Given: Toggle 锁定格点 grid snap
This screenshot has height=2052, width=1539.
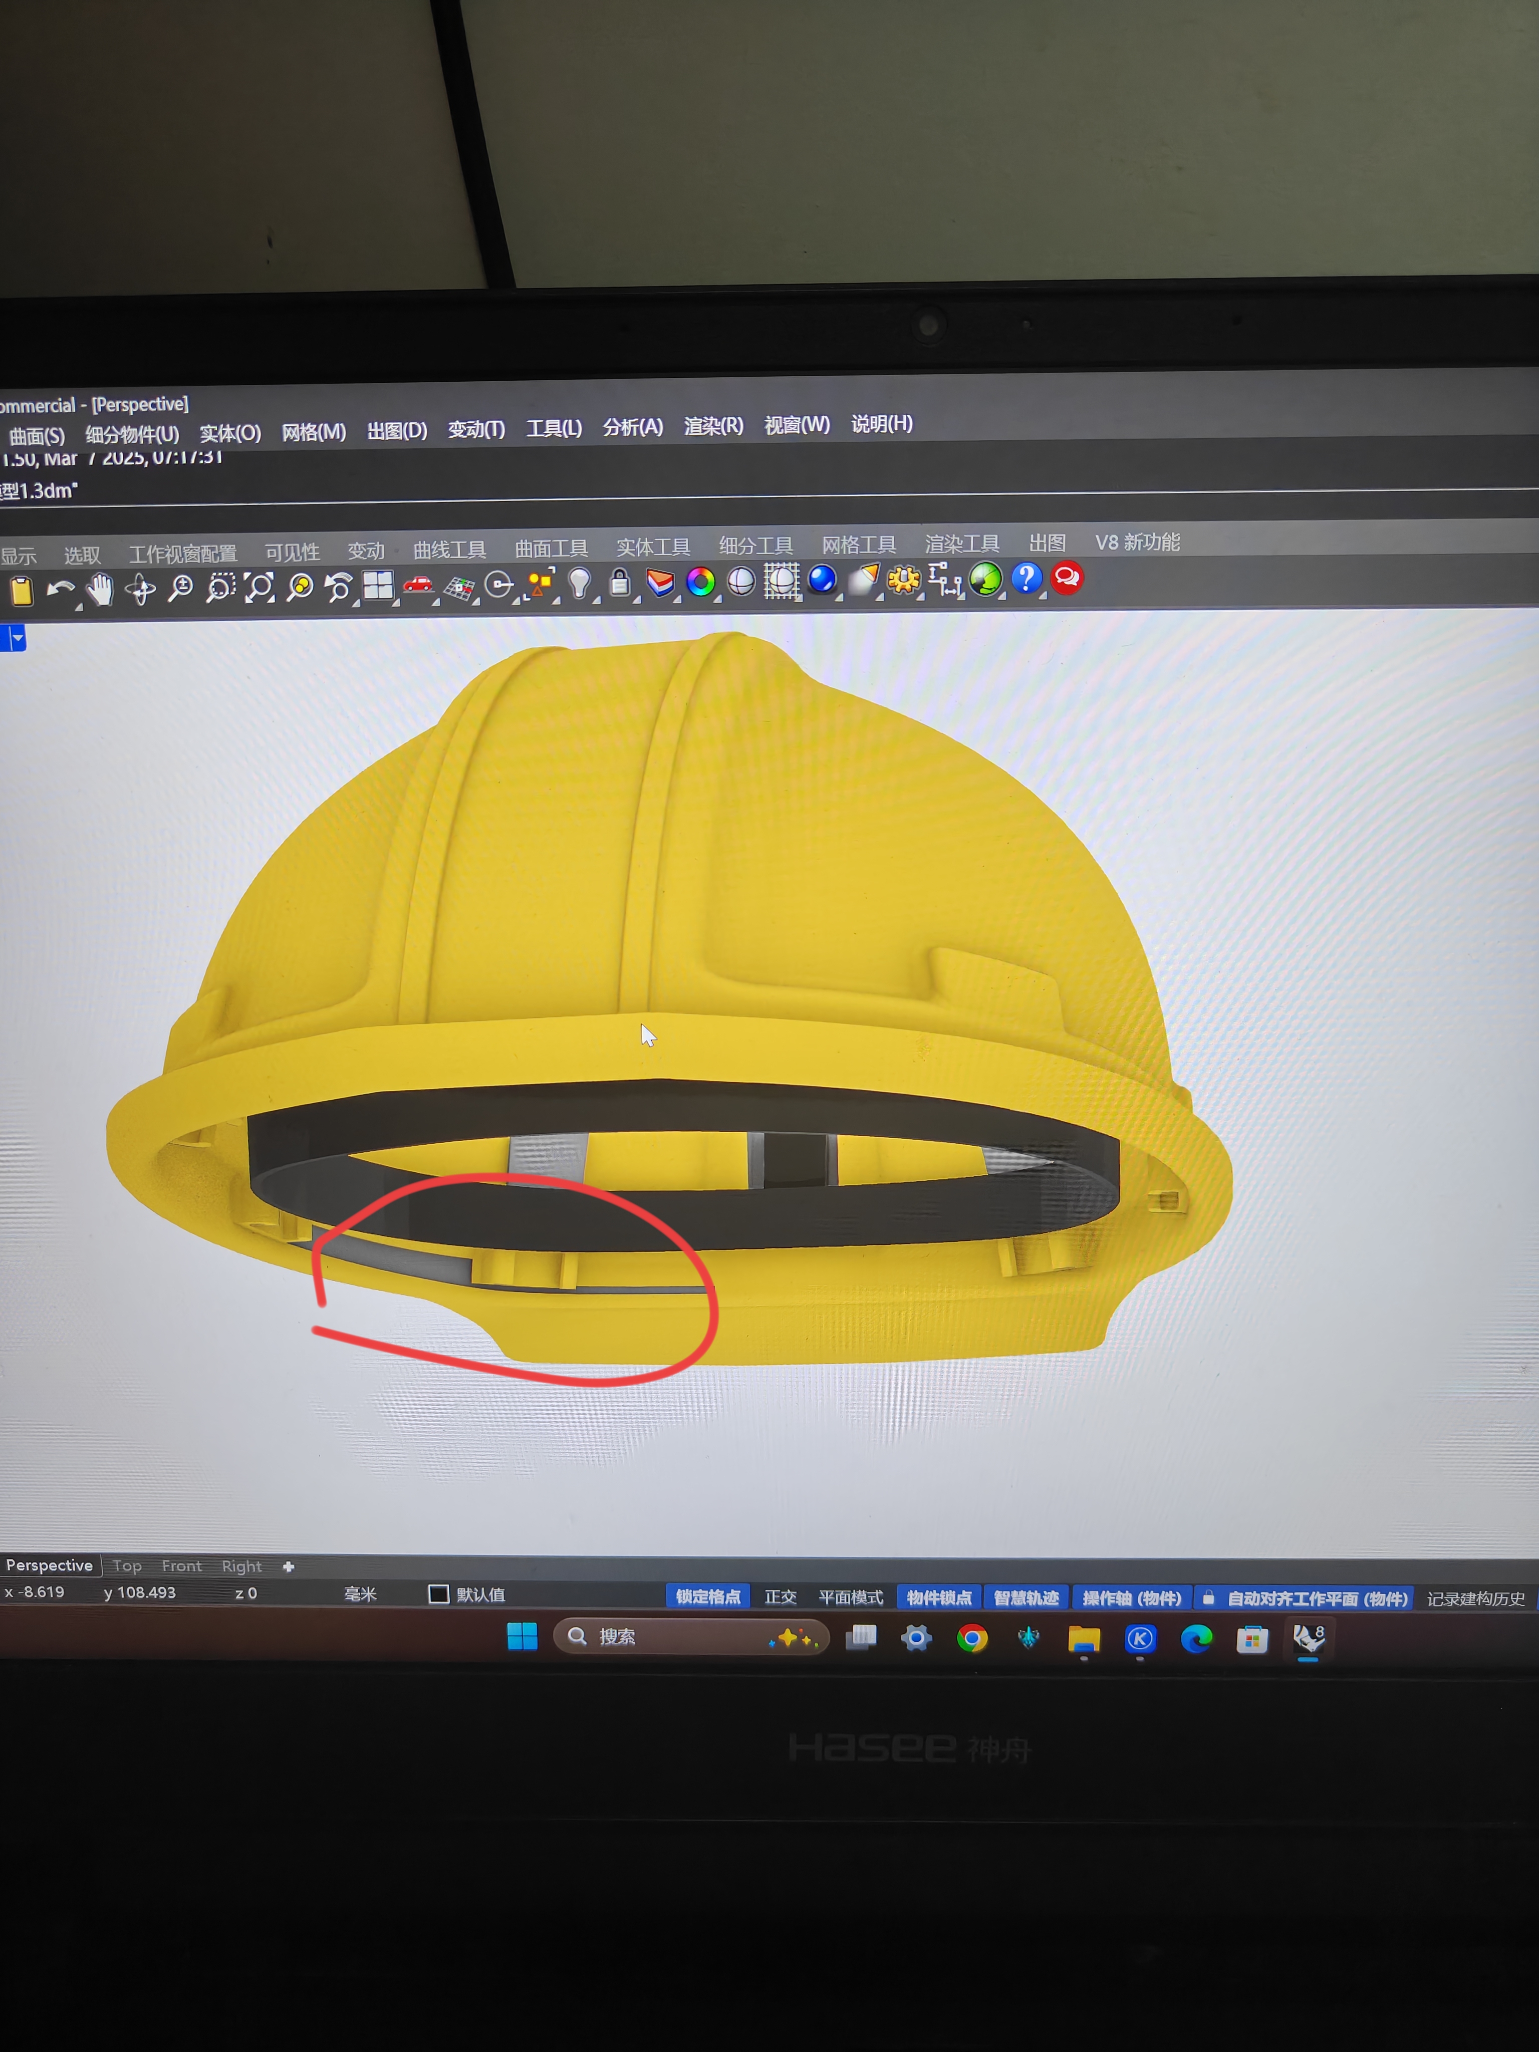Looking at the screenshot, I should pyautogui.click(x=708, y=1597).
